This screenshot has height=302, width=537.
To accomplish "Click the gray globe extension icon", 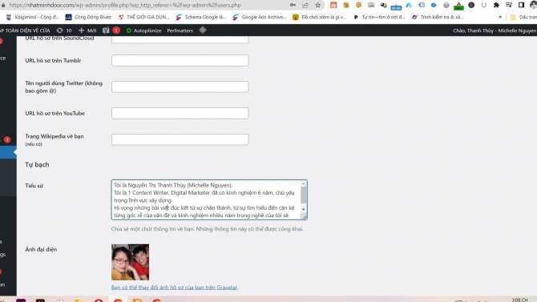I will [x=446, y=5].
